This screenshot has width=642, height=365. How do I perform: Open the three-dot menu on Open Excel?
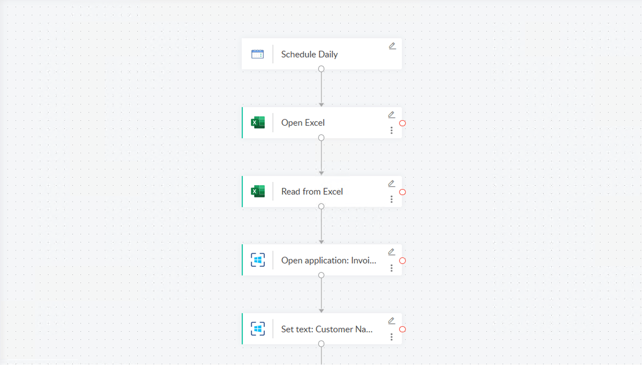391,130
